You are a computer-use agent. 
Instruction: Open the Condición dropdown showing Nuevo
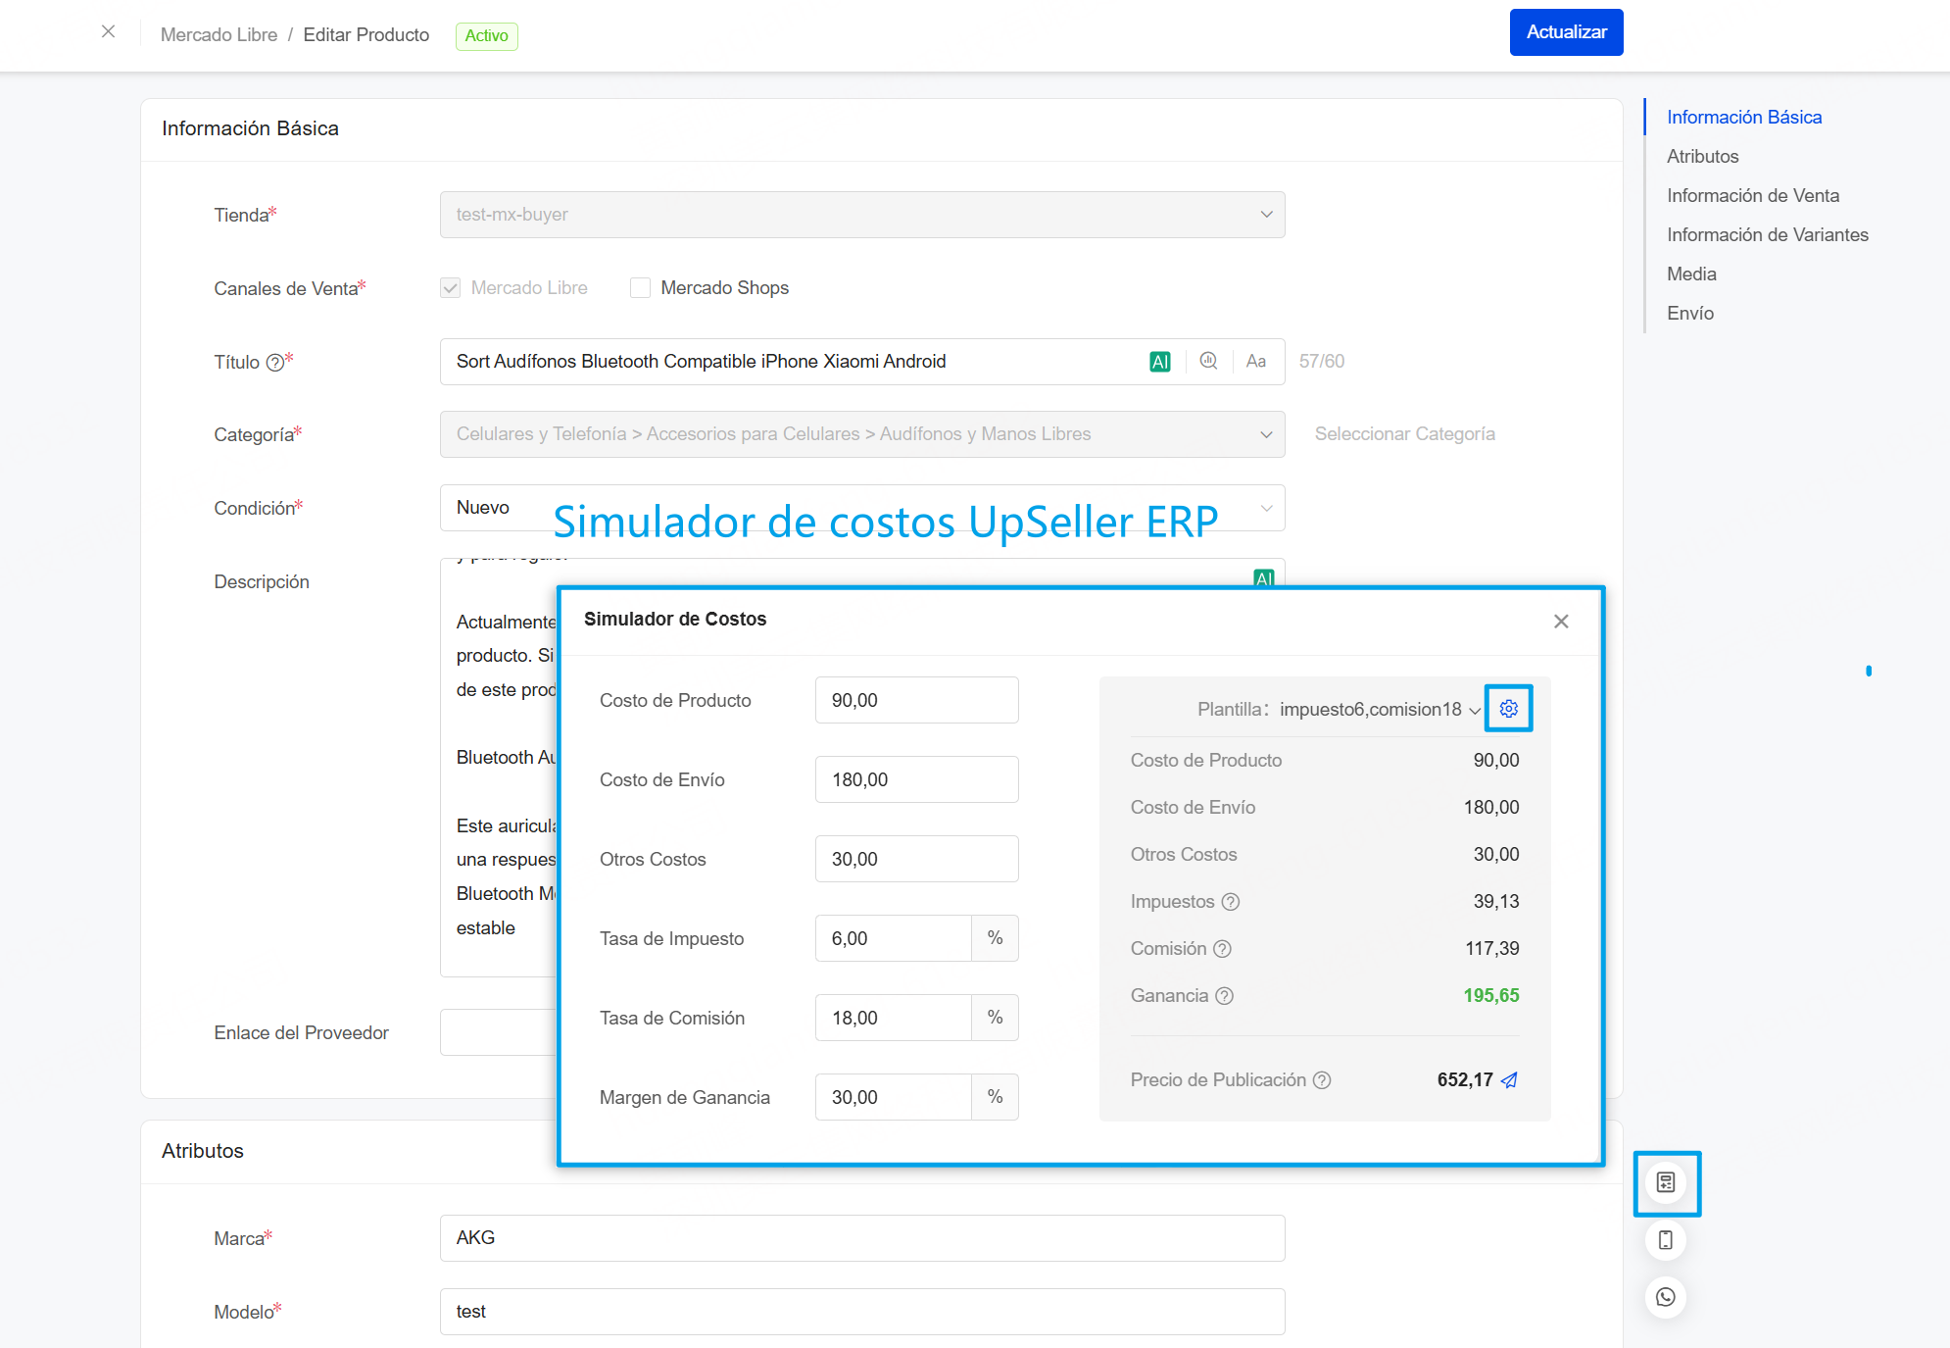(1265, 508)
